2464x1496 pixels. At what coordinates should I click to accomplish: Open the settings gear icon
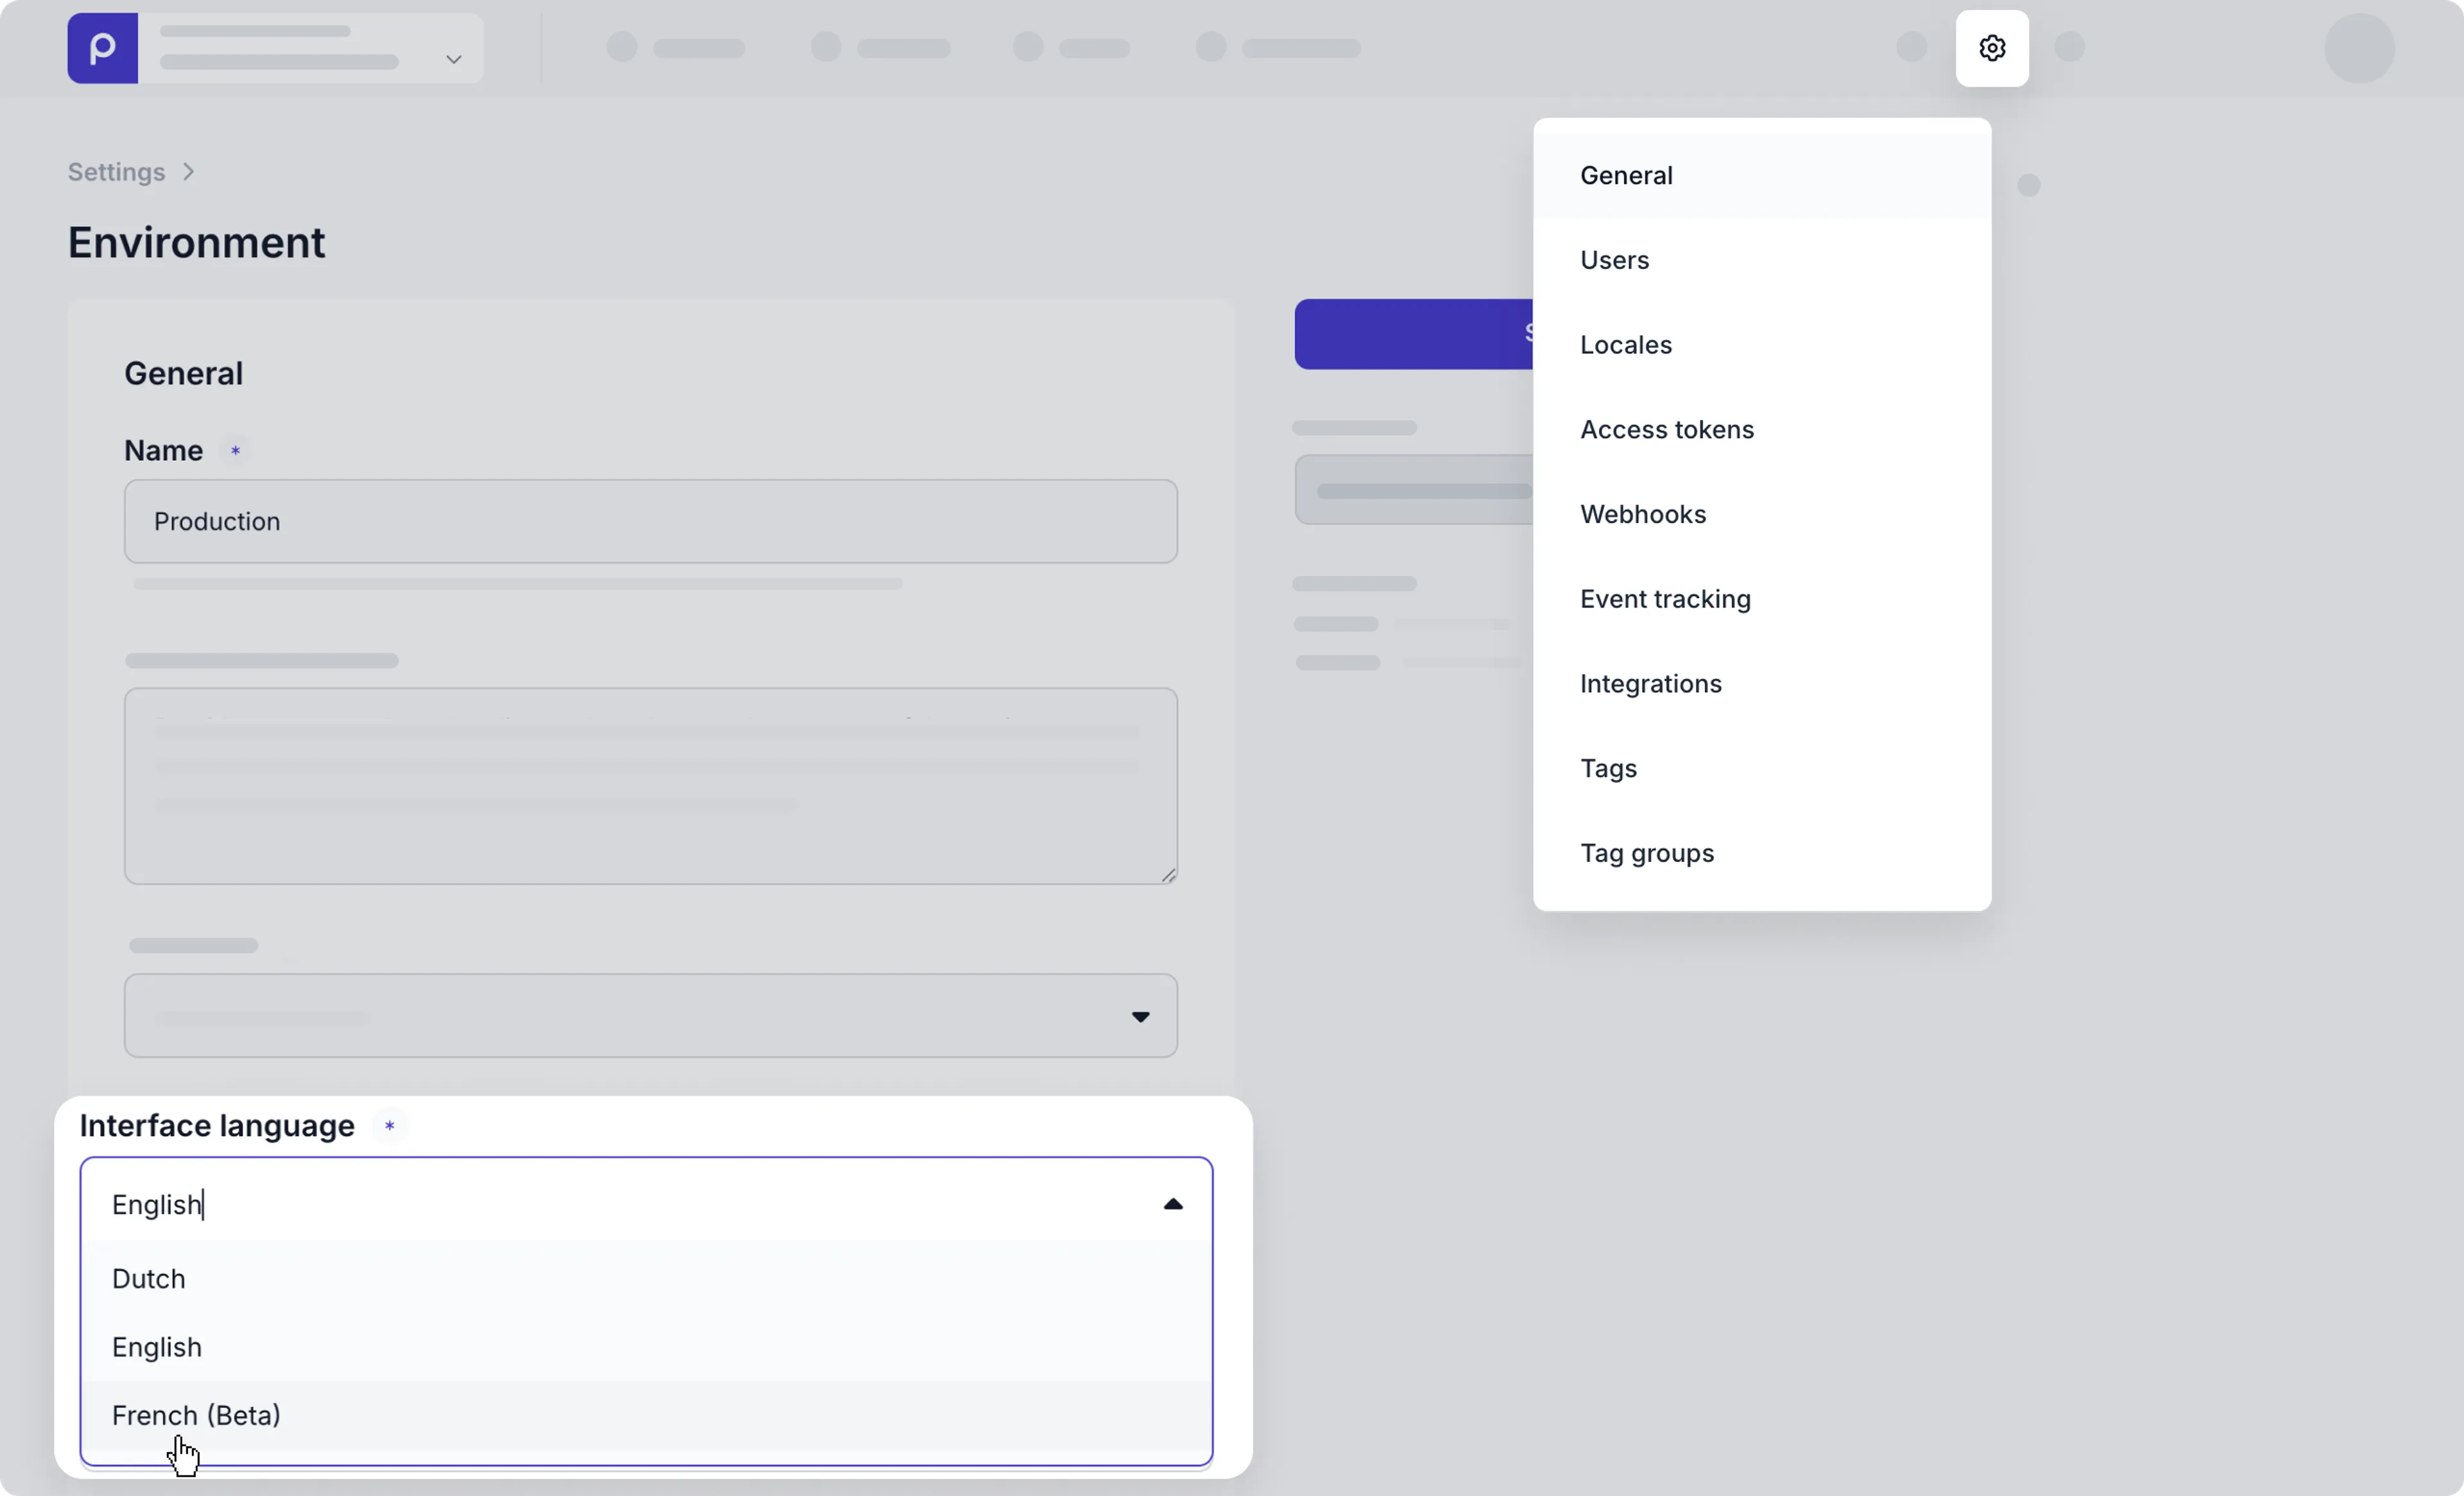pos(1993,48)
